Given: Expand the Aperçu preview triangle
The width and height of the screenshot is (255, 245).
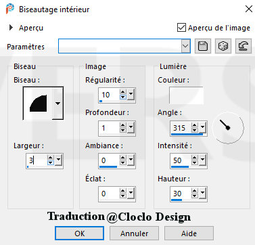Looking at the screenshot, I should [x=11, y=28].
